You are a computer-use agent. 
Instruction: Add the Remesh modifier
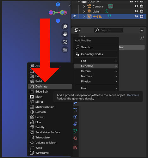coord(50,112)
